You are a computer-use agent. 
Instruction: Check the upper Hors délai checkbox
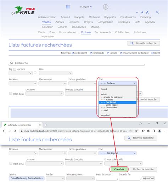[11, 93]
